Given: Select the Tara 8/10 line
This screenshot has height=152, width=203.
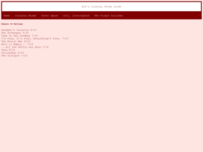Looking at the screenshot, I should pyautogui.click(x=8, y=50).
